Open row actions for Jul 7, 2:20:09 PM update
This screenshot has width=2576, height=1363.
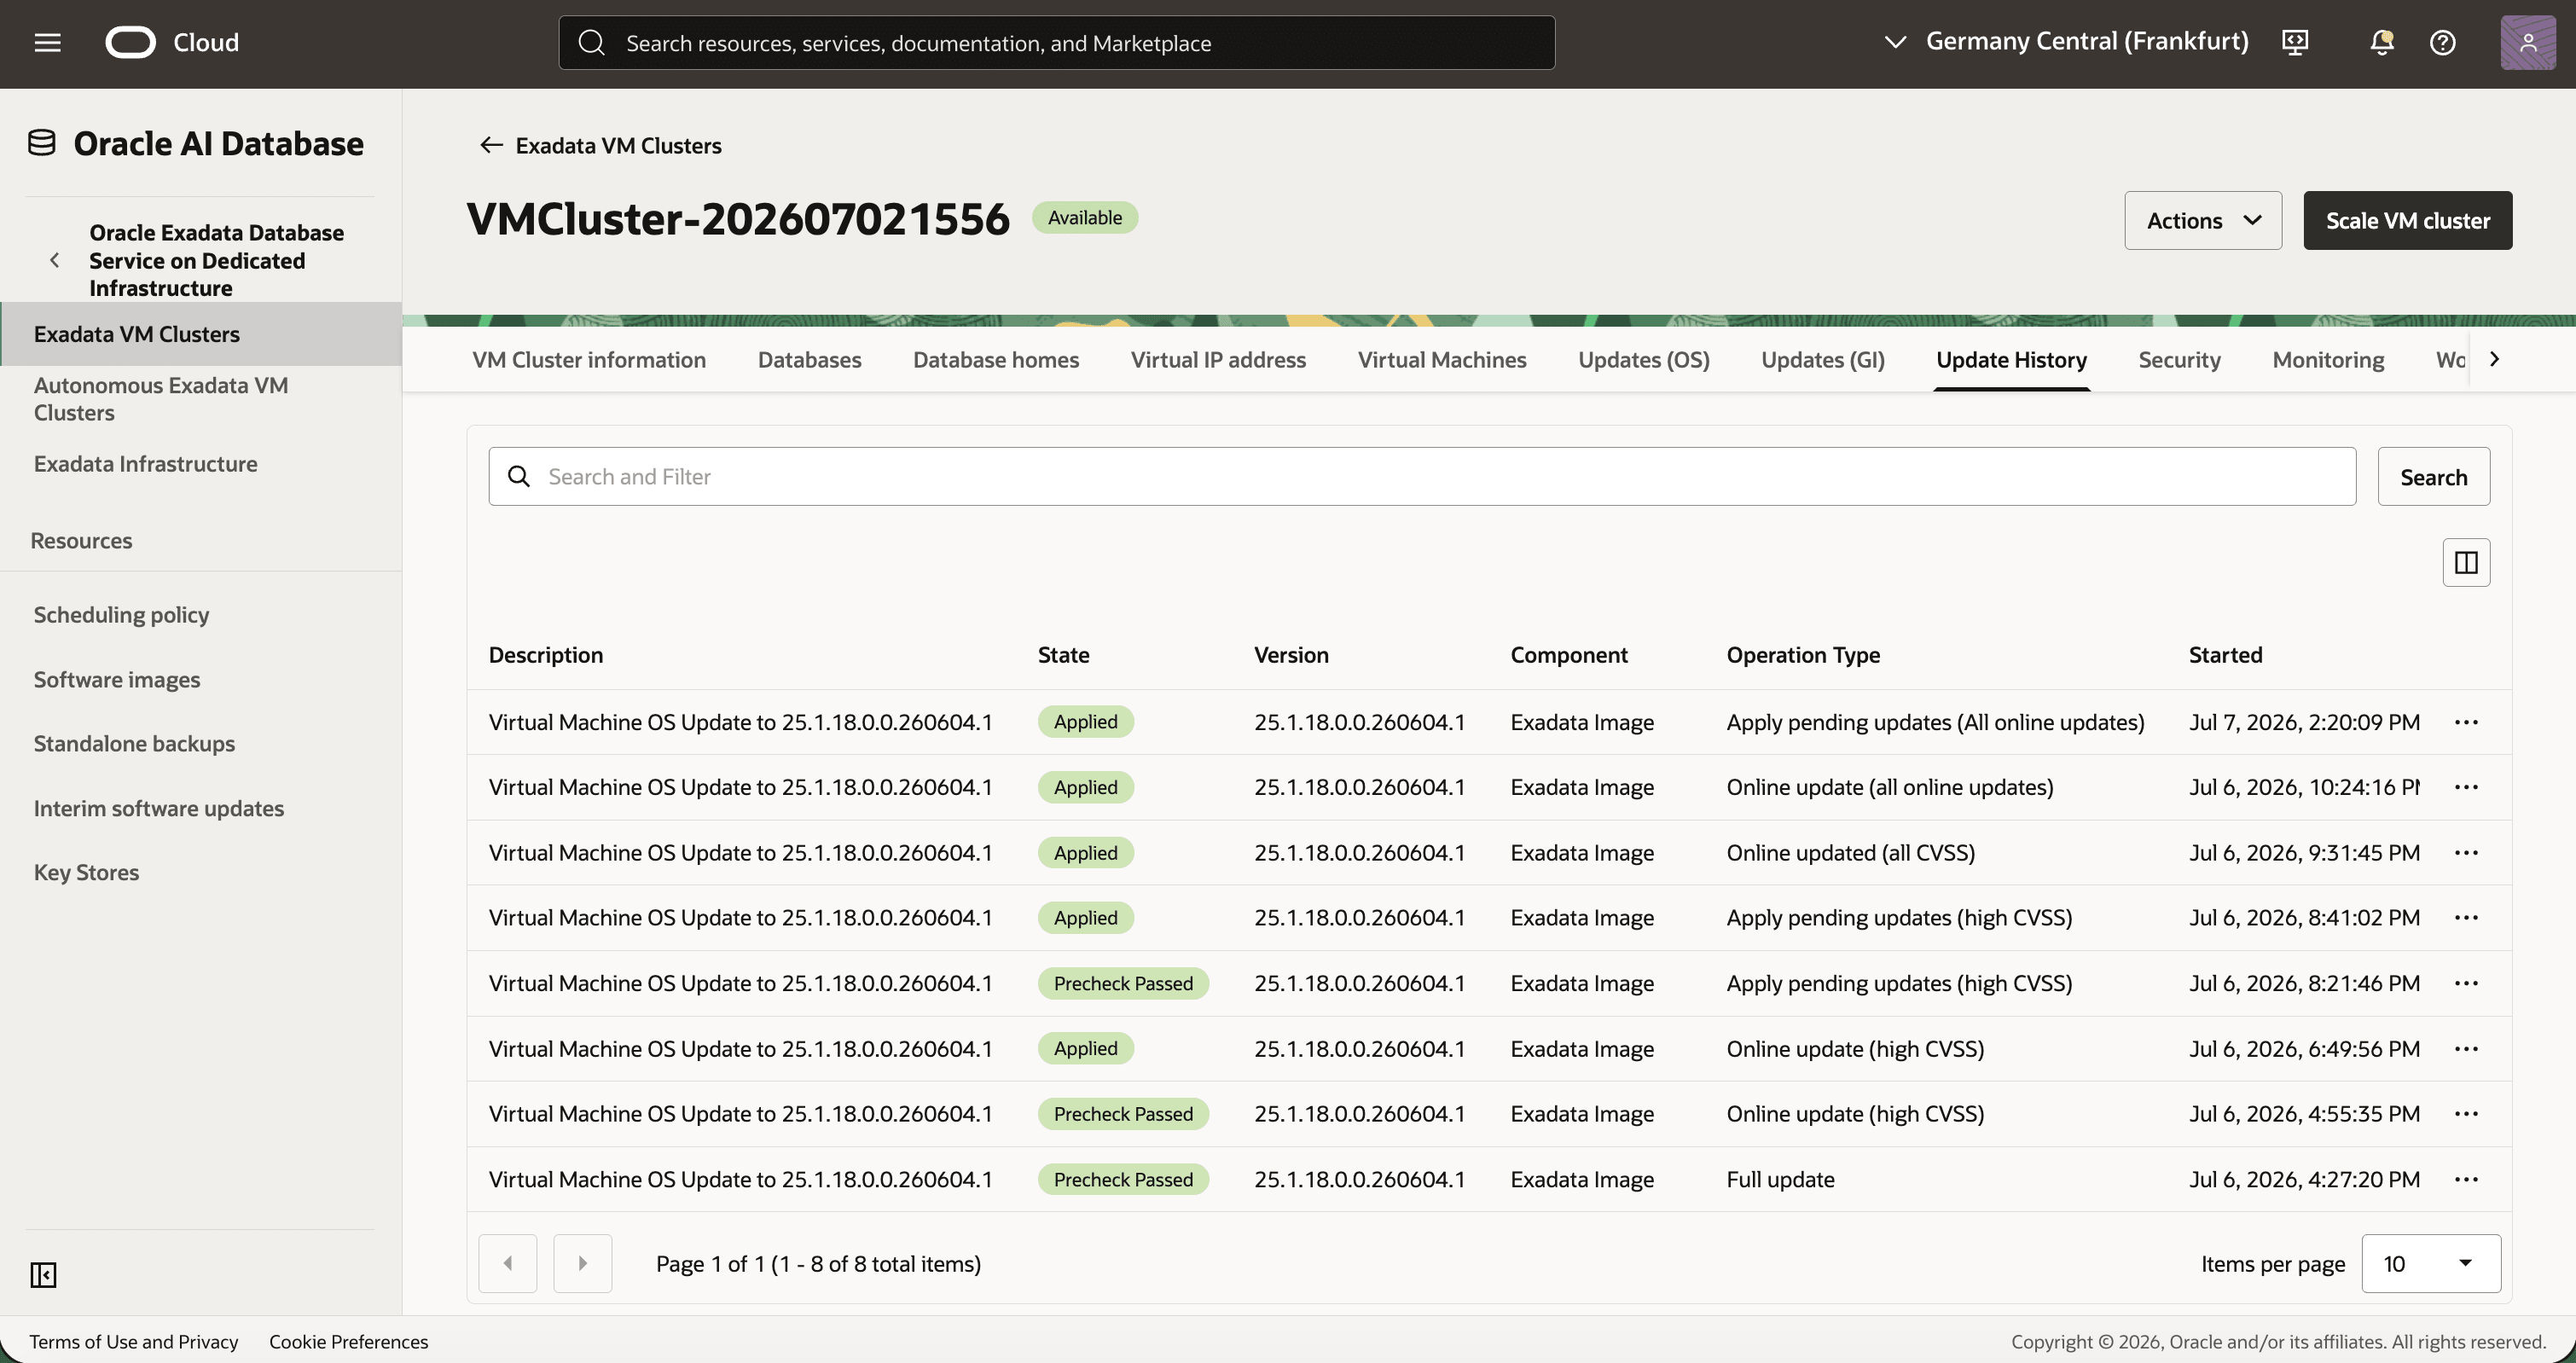click(x=2465, y=722)
